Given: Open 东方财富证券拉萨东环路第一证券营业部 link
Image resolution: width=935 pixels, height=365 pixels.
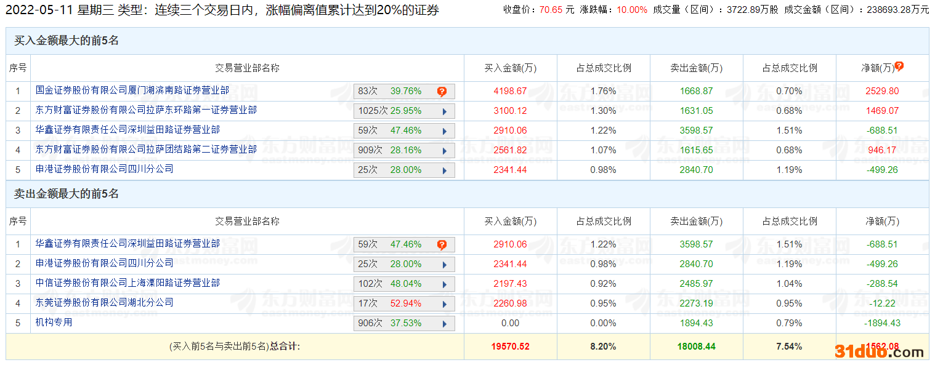Looking at the screenshot, I should (x=146, y=110).
